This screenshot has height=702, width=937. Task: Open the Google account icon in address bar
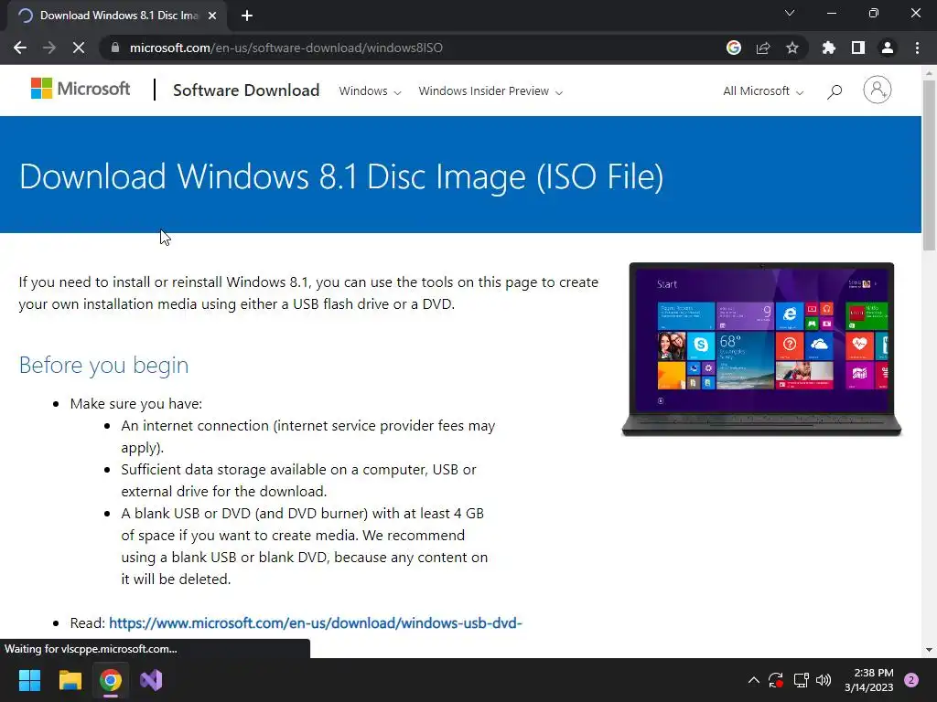[734, 48]
